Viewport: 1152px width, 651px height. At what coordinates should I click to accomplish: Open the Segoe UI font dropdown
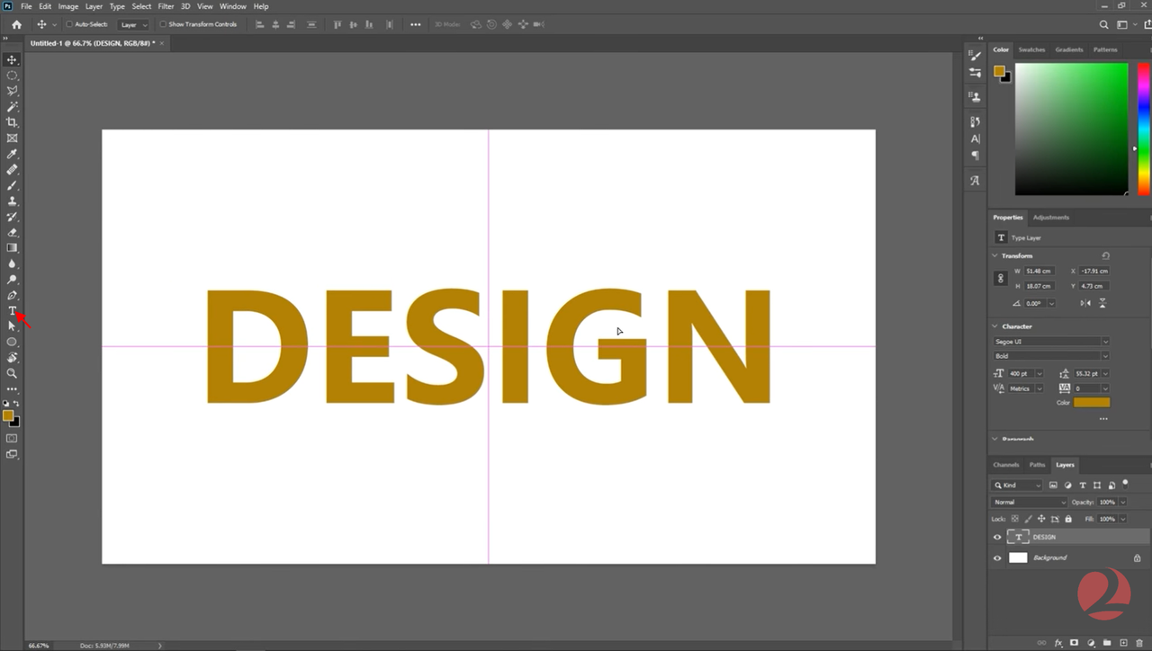pyautogui.click(x=1050, y=341)
